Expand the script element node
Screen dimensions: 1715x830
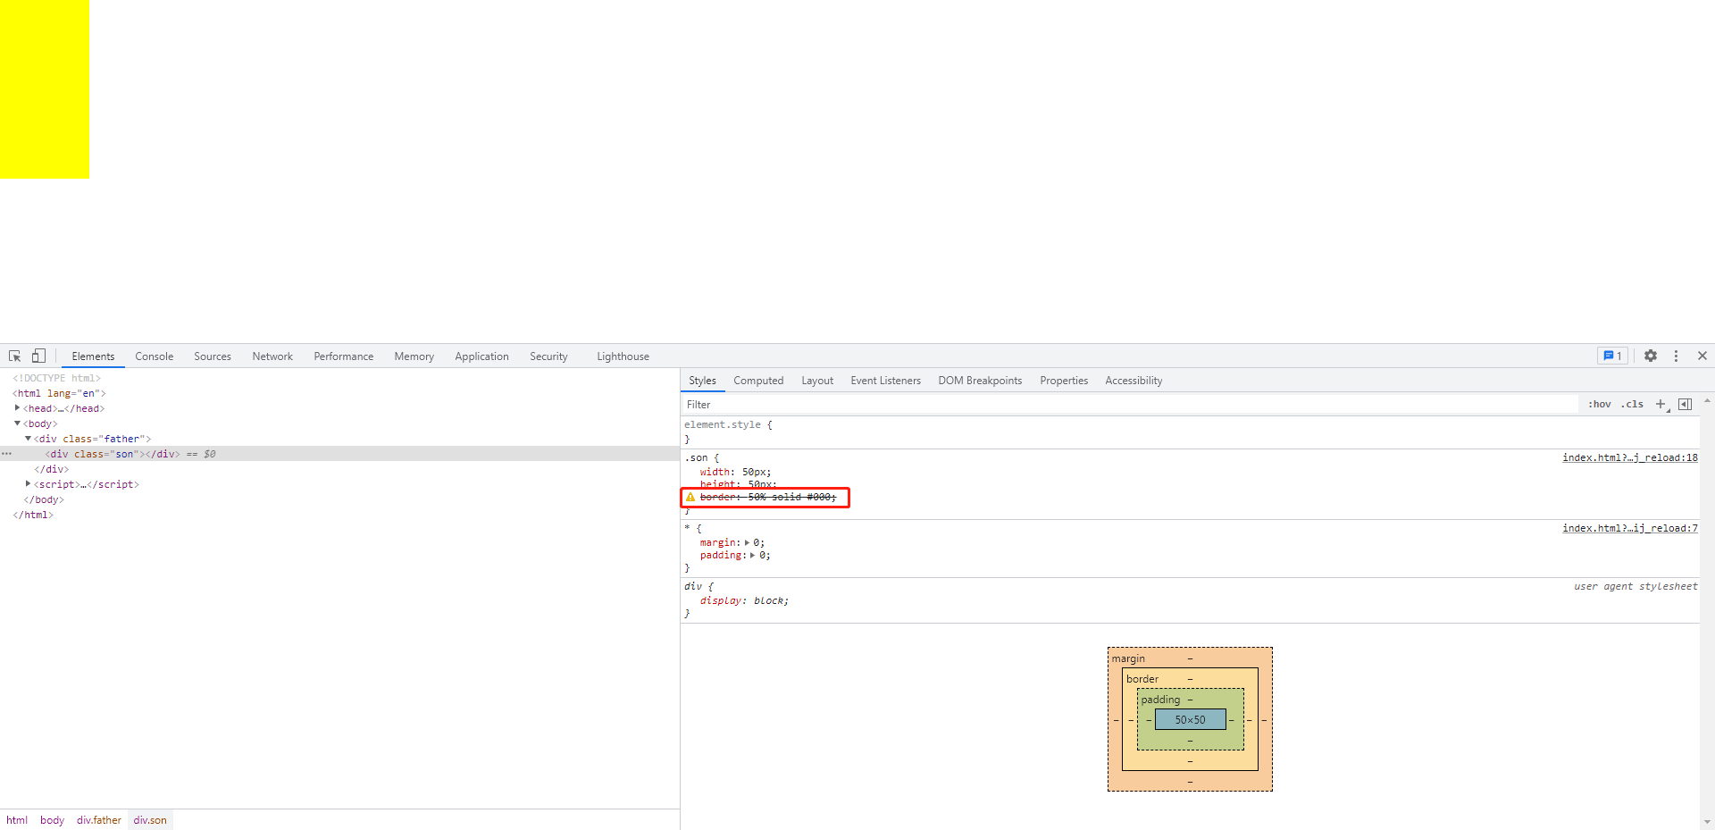click(x=28, y=484)
